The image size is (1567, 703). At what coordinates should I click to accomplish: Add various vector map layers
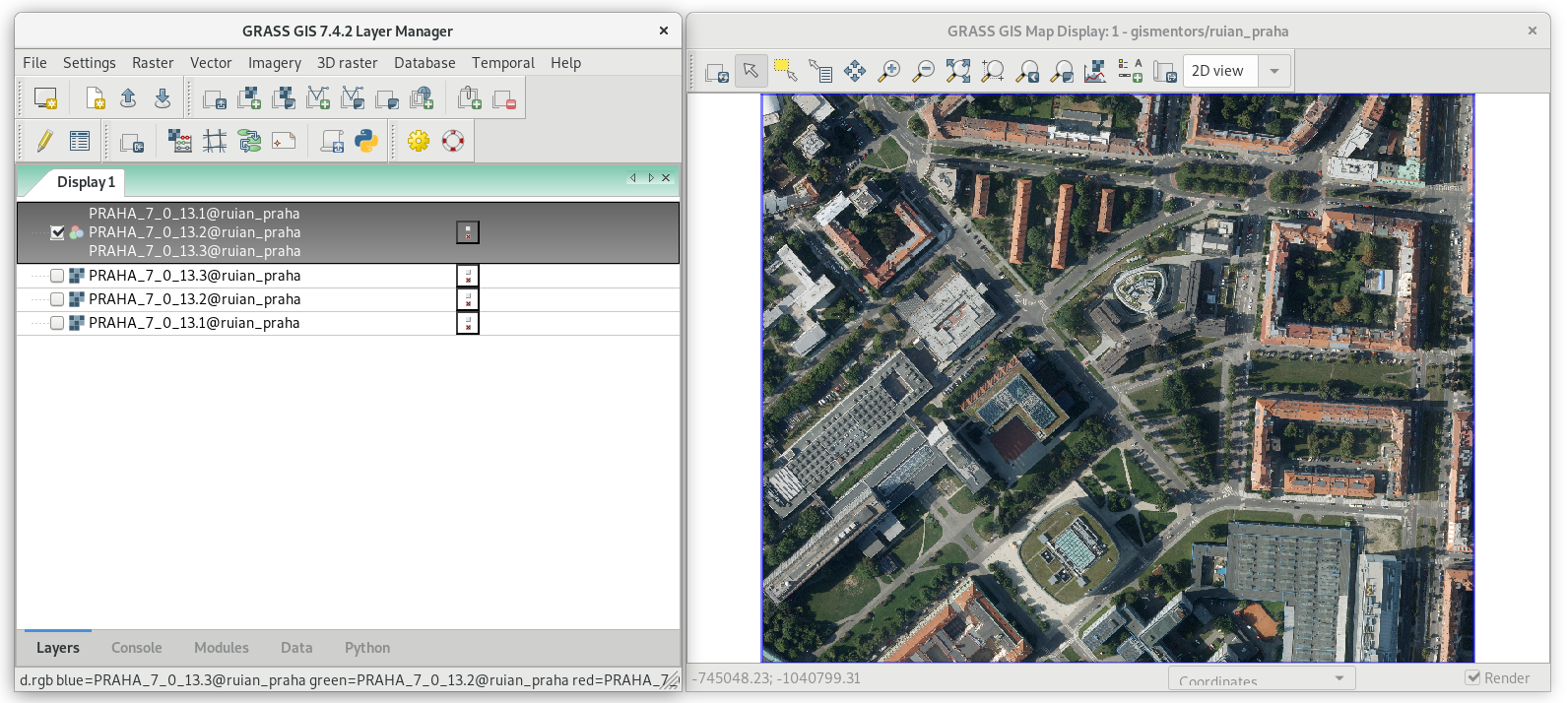pyautogui.click(x=353, y=98)
